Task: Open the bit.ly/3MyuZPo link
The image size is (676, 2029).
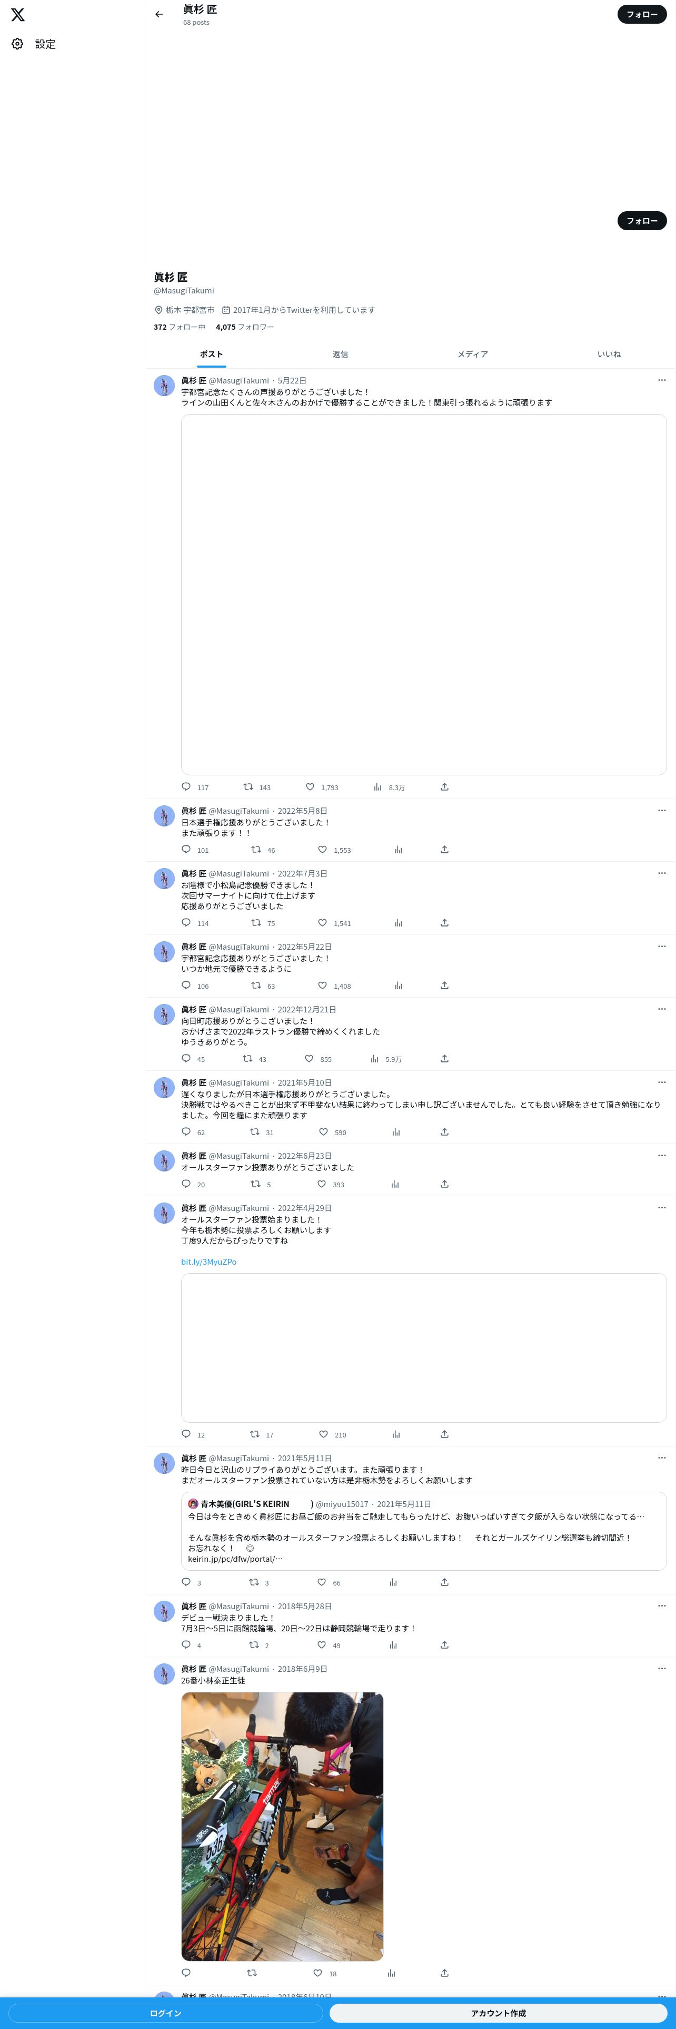Action: (x=208, y=1262)
